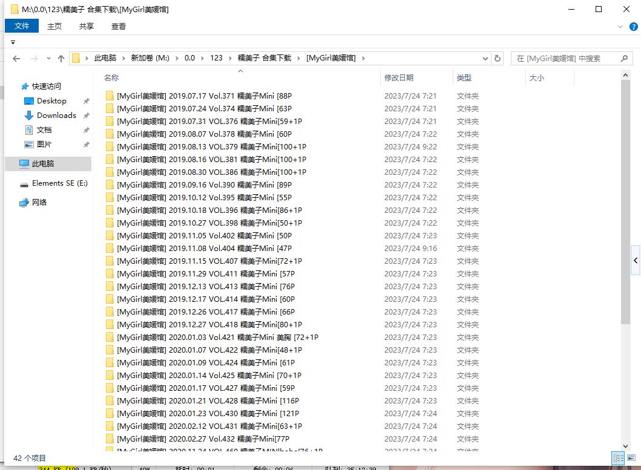Open the quick access toolbar dropdown

coord(13,42)
